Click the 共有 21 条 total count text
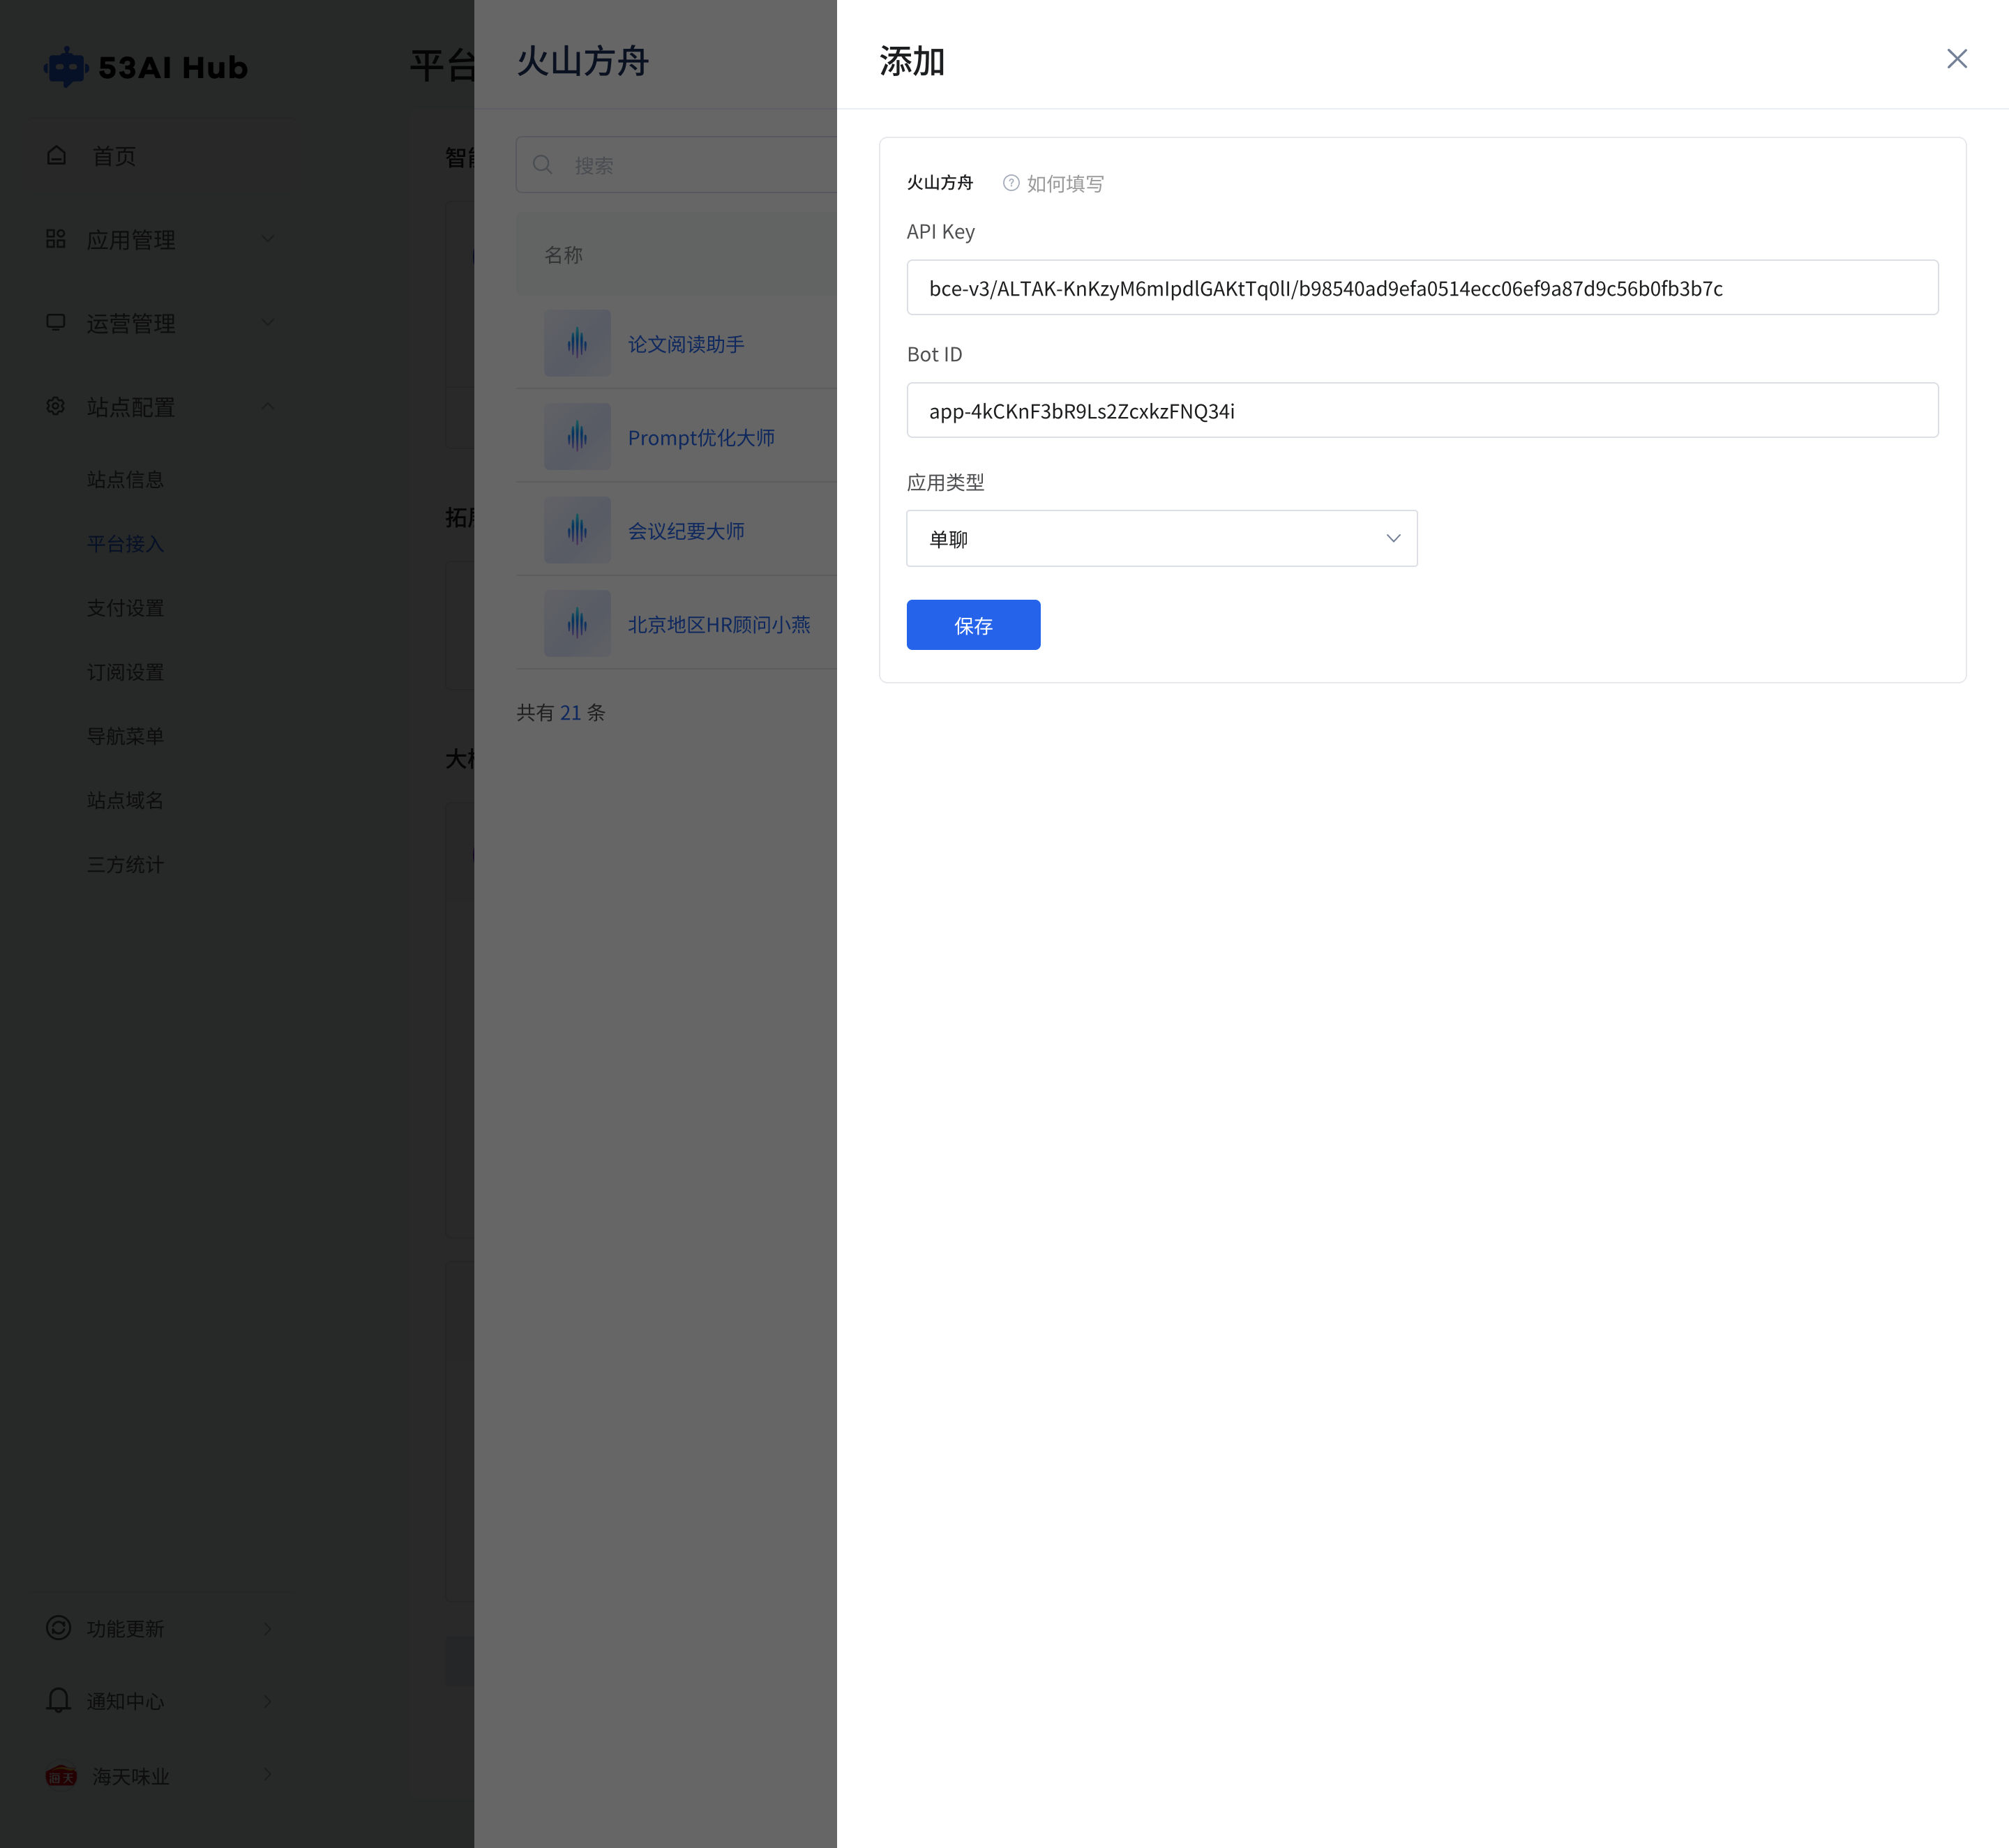Viewport: 2009px width, 1848px height. pyautogui.click(x=560, y=713)
